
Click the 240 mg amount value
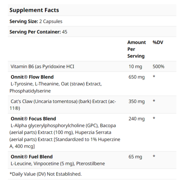[136, 119]
